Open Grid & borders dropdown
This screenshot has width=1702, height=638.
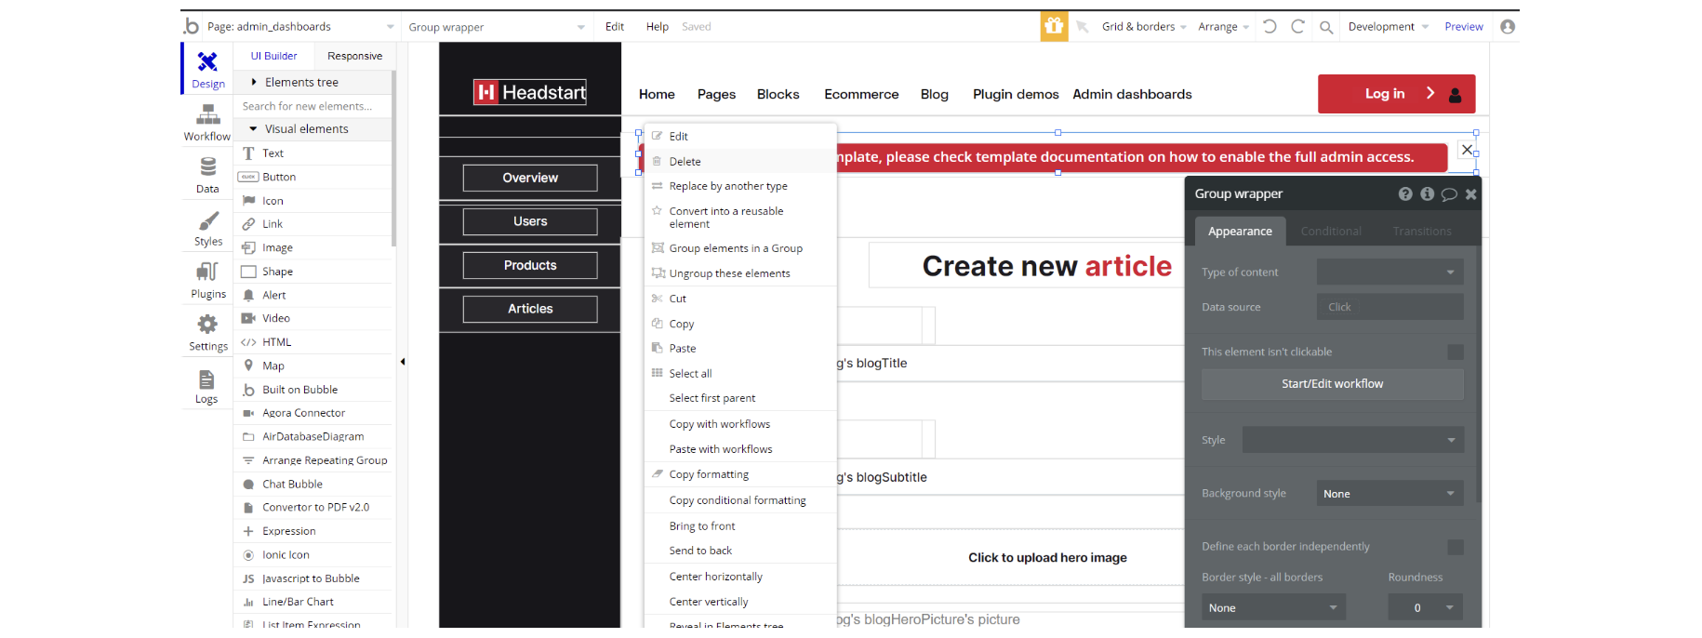click(1143, 27)
